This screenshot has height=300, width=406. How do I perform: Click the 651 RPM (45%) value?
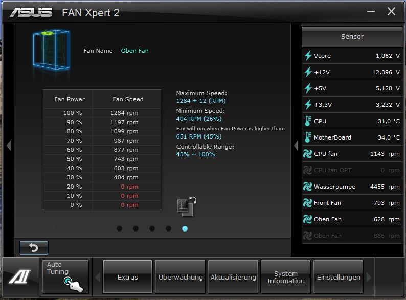(x=199, y=136)
